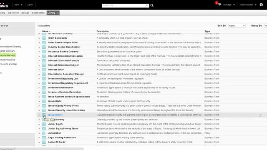
Task: Click the Issued Equity Priority Terms icon
Action: (x=44, y=106)
